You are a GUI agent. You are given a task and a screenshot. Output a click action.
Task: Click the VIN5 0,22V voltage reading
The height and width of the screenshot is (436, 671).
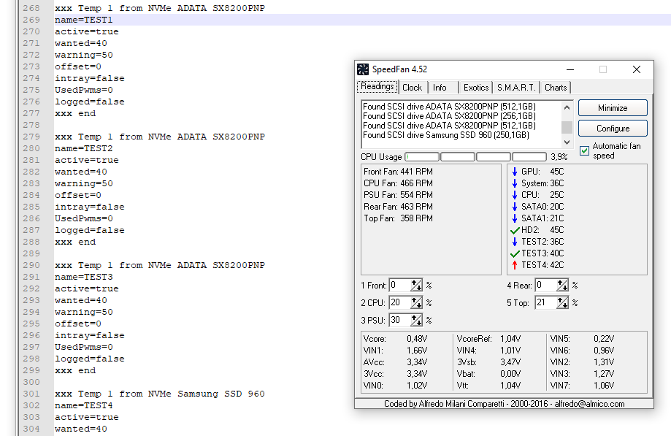tap(582, 339)
